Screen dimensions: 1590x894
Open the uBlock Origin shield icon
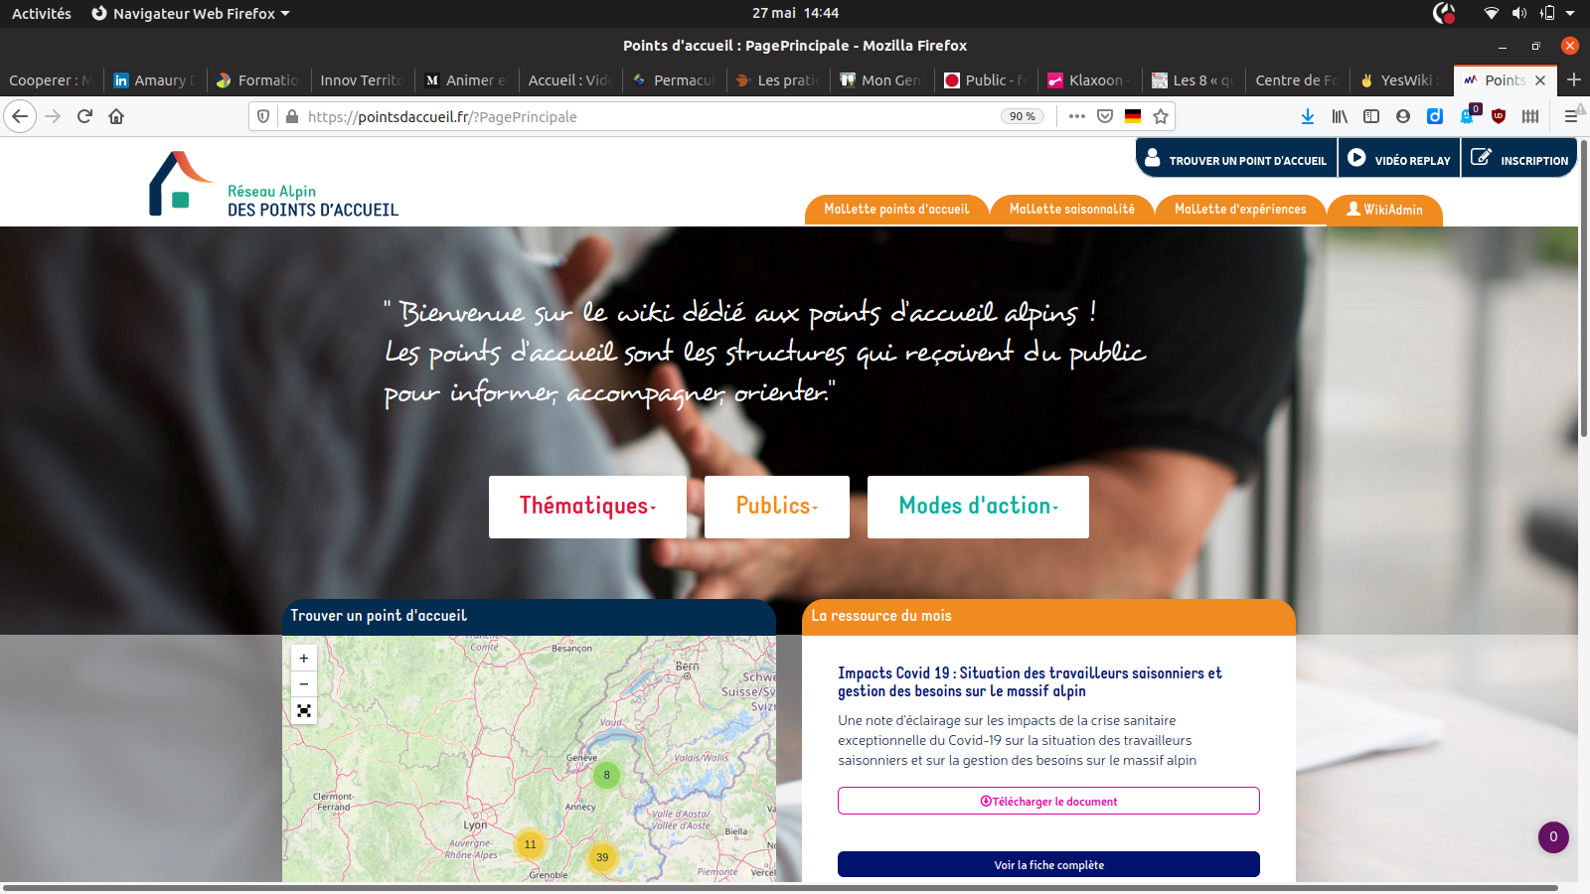tap(1499, 116)
